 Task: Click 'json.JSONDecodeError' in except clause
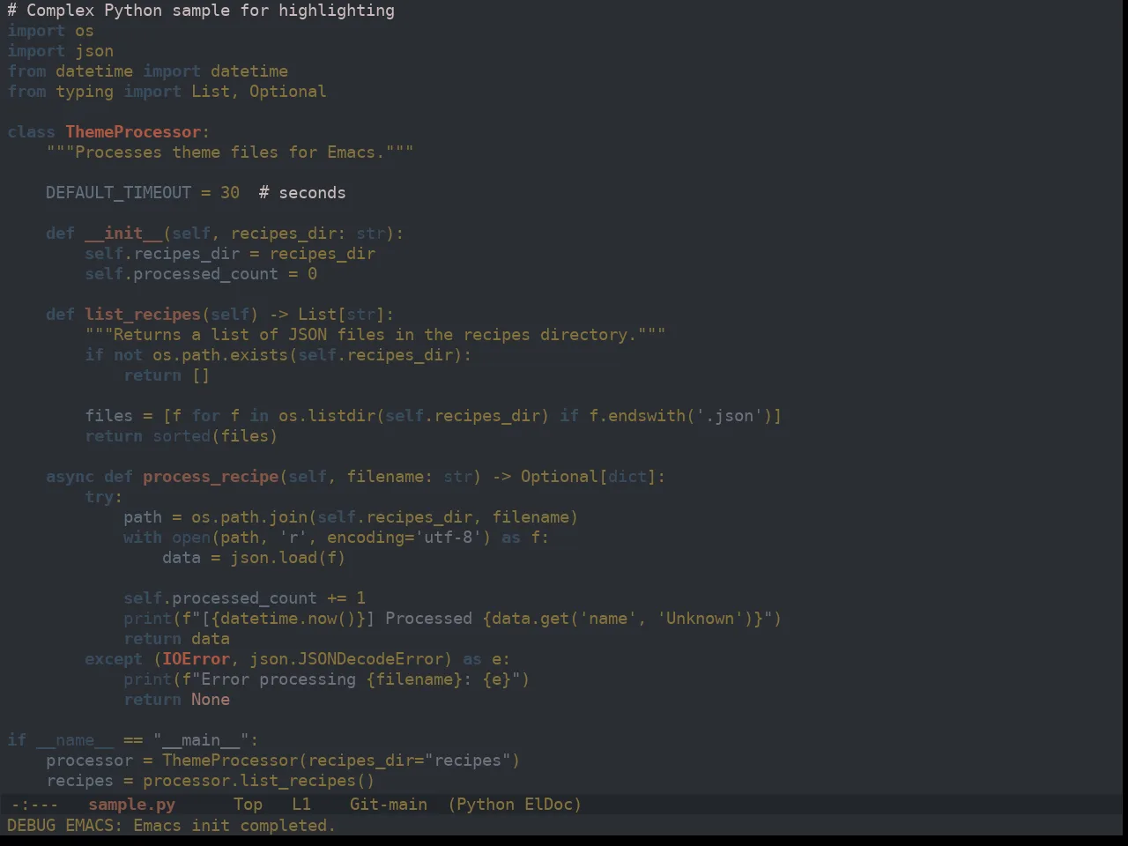[x=346, y=659]
